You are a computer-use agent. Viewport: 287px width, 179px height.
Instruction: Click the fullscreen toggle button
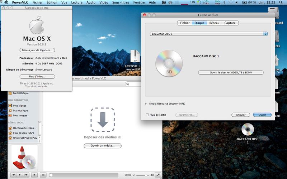pyautogui.click(x=158, y=175)
